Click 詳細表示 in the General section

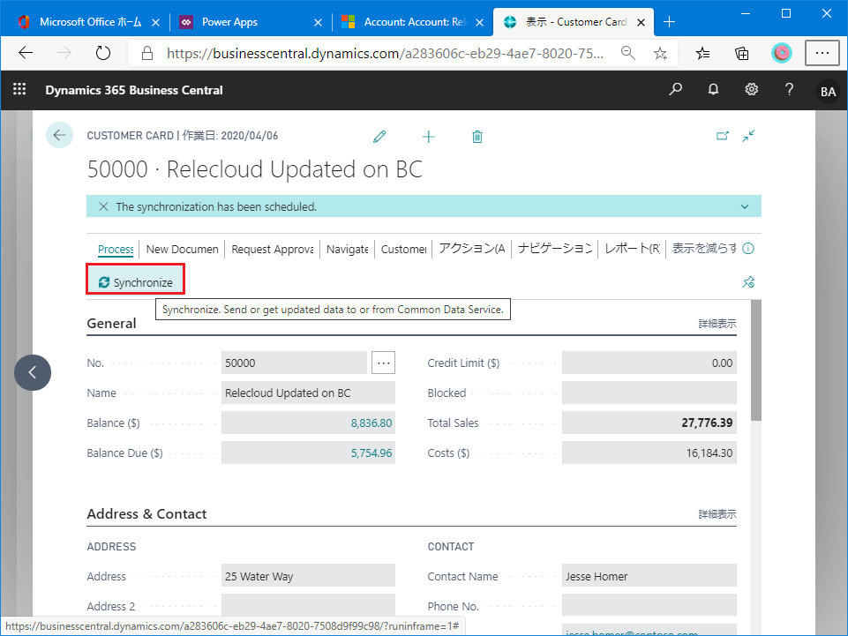(717, 324)
